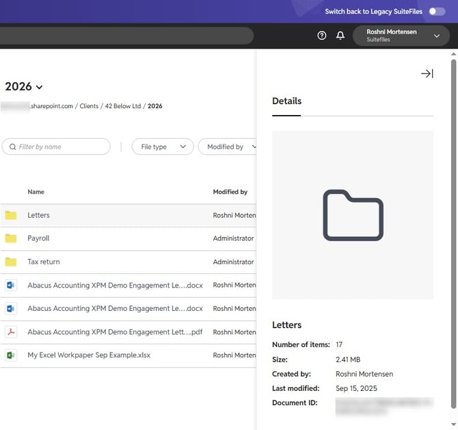The height and width of the screenshot is (430, 458).
Task: Select the Details tab
Action: point(286,101)
